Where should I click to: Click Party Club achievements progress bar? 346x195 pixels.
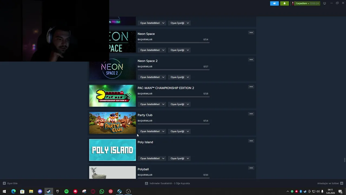pyautogui.click(x=174, y=124)
